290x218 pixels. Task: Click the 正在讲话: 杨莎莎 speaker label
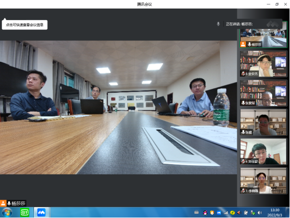click(x=239, y=24)
